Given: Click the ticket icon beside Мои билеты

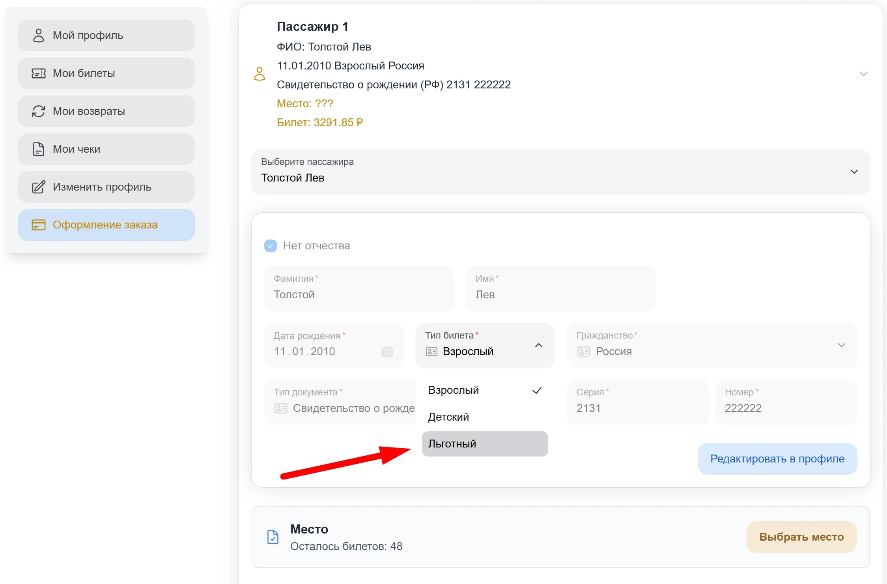Looking at the screenshot, I should (x=38, y=73).
